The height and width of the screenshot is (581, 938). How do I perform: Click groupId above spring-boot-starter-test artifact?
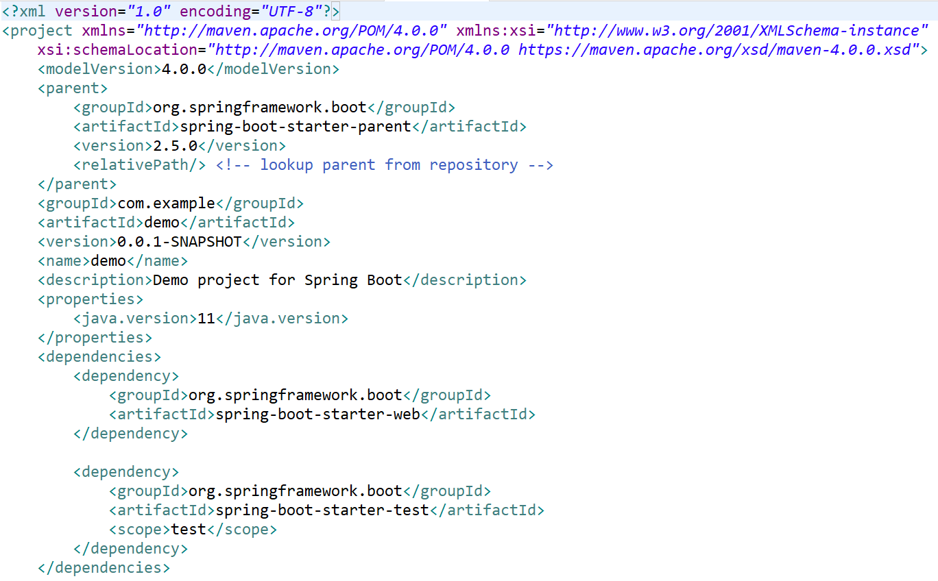click(296, 491)
